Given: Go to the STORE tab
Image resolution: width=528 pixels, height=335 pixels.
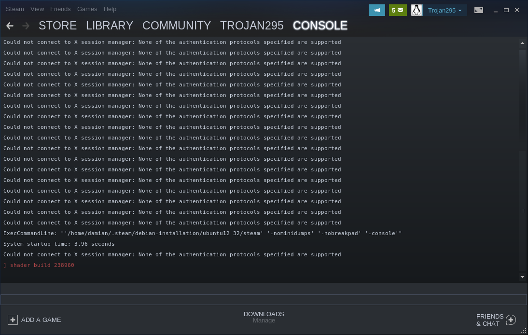Looking at the screenshot, I should pyautogui.click(x=57, y=26).
